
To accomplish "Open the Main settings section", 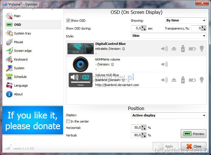I will coord(17,16).
